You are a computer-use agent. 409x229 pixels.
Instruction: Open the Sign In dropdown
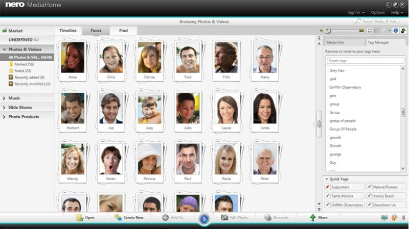click(356, 12)
